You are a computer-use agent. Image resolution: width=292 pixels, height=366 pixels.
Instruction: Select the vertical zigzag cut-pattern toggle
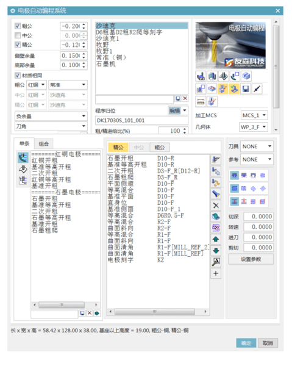point(244,188)
